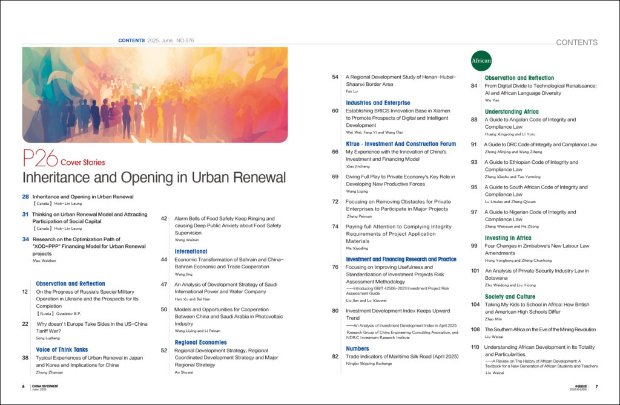This screenshot has height=405, width=620.
Task: Click the blue CONTENTS label in left header
Action: [131, 40]
